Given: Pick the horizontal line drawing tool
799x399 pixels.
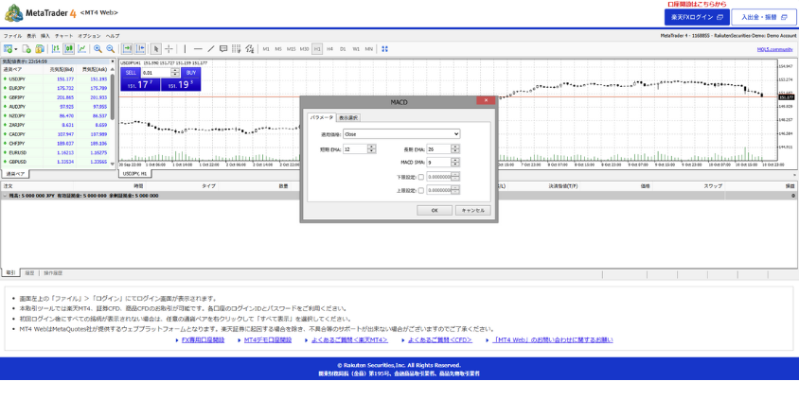Looking at the screenshot, I should [x=197, y=48].
